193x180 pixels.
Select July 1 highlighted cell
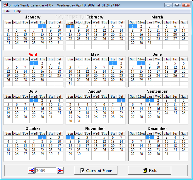coord(34,101)
